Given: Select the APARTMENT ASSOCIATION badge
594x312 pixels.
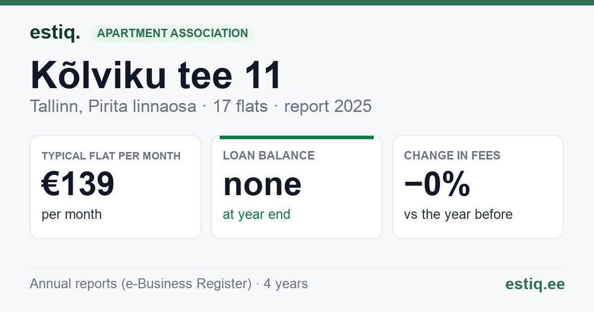Looking at the screenshot, I should 172,34.
